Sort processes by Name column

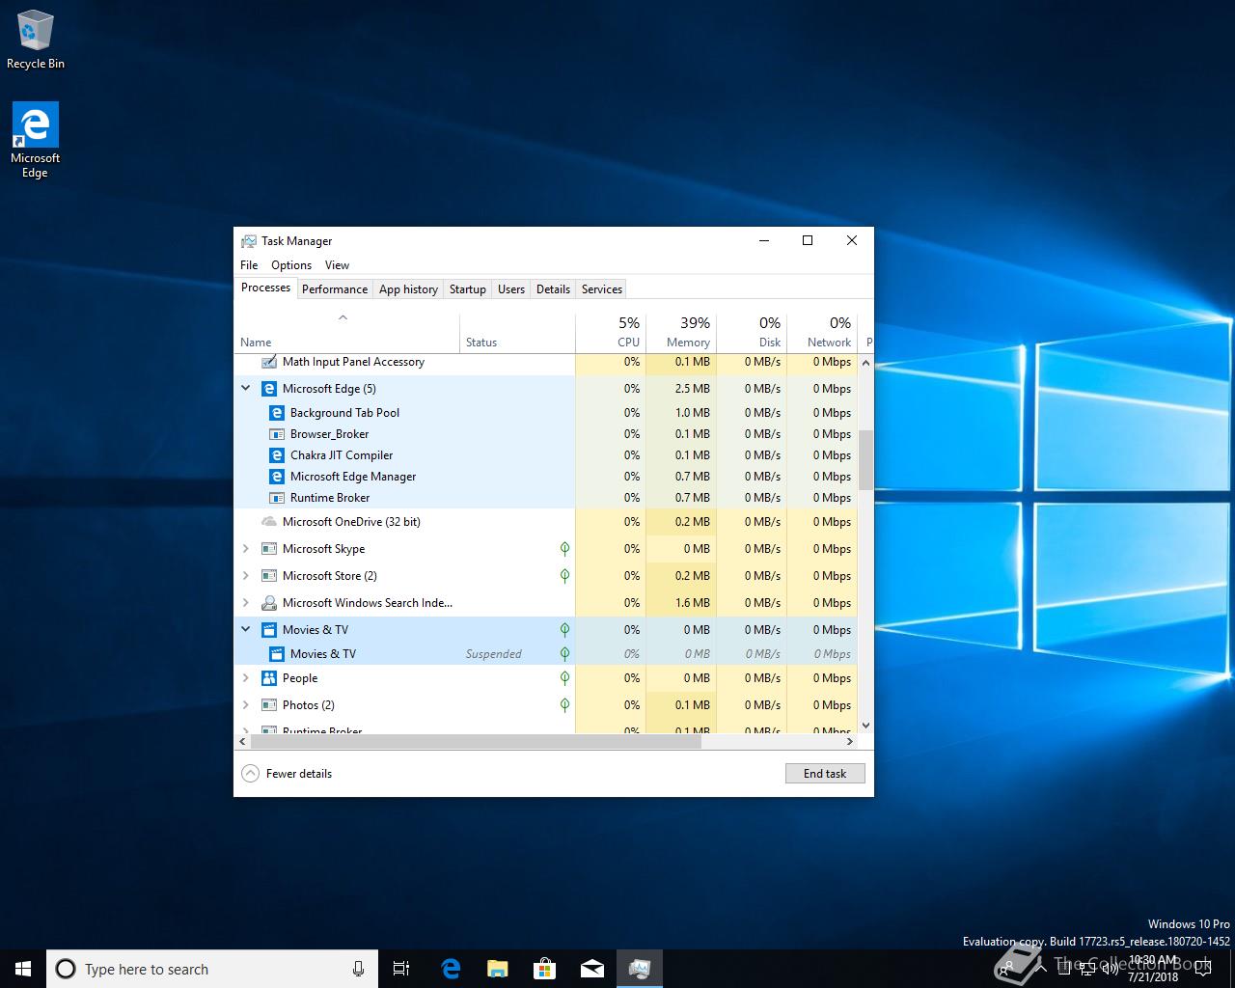click(347, 333)
